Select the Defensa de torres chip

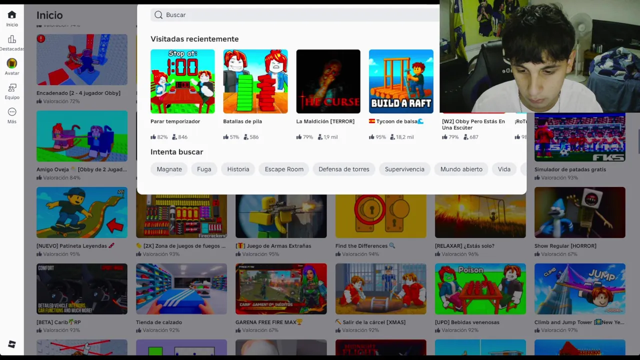click(x=344, y=169)
